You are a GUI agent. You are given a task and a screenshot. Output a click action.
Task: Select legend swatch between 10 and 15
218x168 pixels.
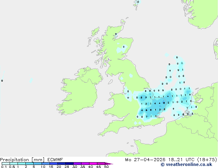[45, 164]
